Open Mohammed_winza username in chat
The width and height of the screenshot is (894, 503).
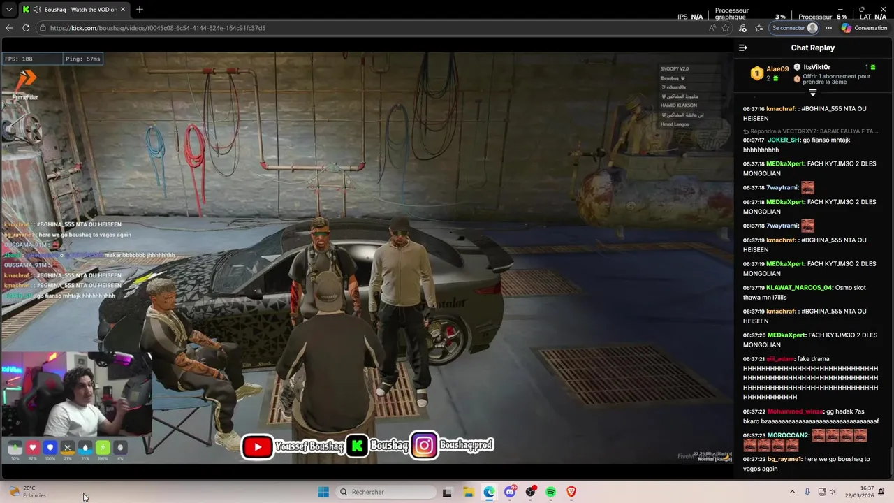click(x=795, y=411)
